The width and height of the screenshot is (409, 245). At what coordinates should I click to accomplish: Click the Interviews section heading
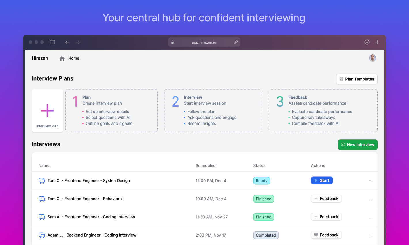coord(46,144)
